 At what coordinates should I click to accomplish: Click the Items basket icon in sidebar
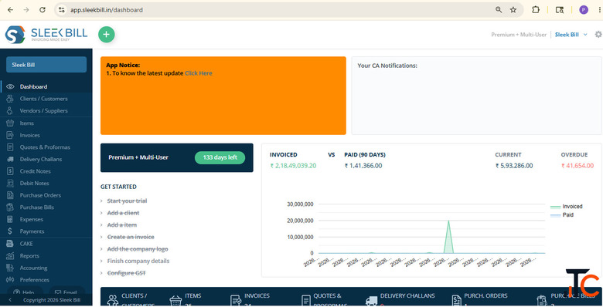pyautogui.click(x=10, y=123)
